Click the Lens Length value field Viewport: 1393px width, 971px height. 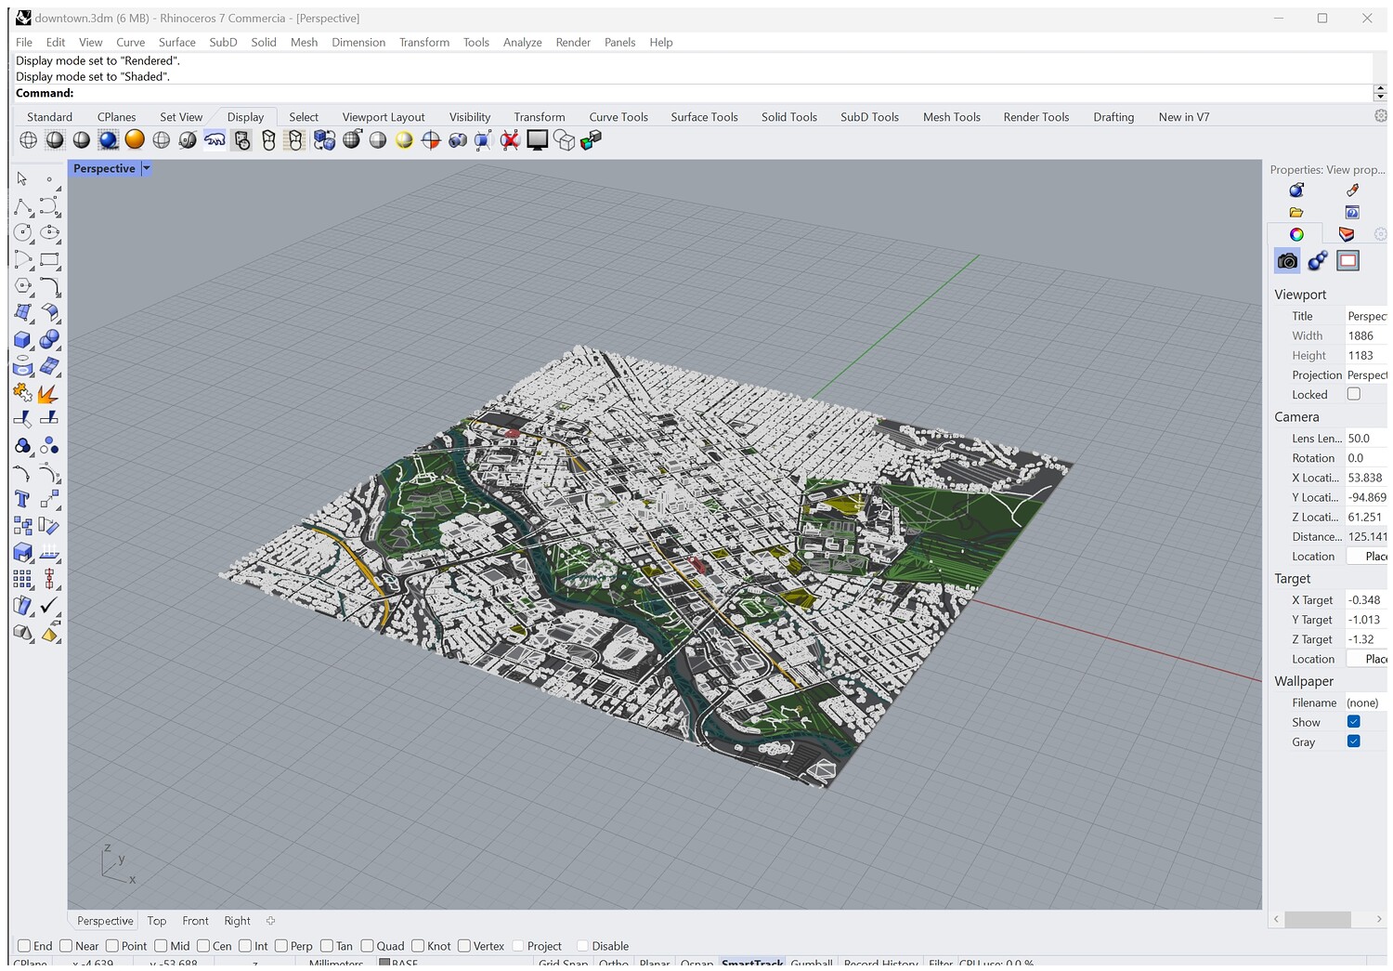pyautogui.click(x=1365, y=439)
